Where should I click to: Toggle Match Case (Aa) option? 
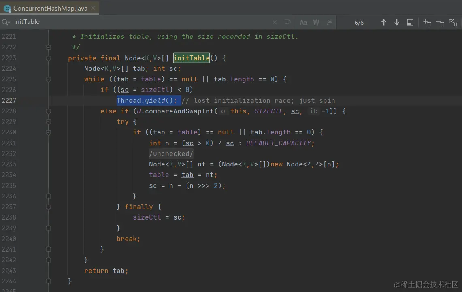[x=303, y=22]
